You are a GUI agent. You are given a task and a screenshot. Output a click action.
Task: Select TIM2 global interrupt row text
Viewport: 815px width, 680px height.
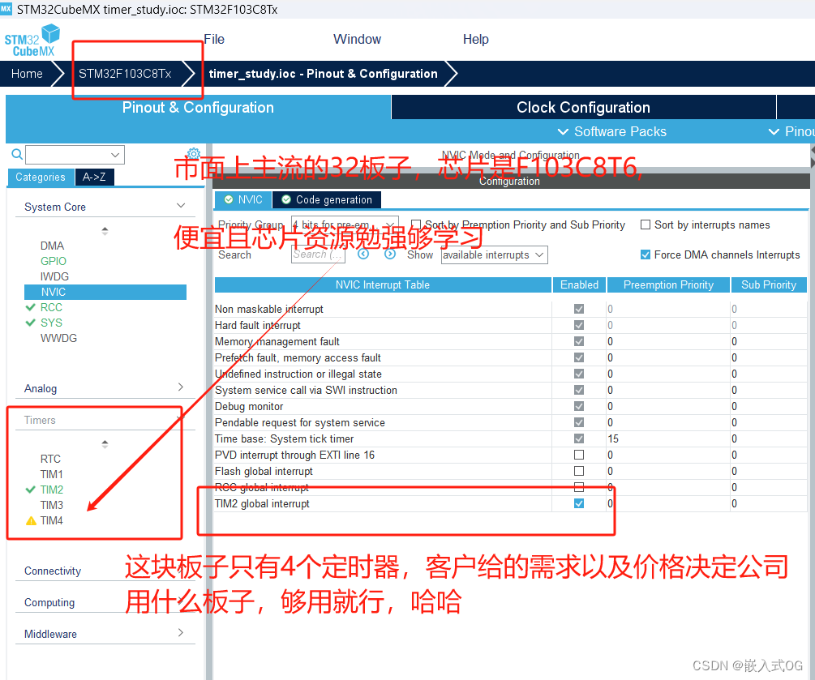262,503
